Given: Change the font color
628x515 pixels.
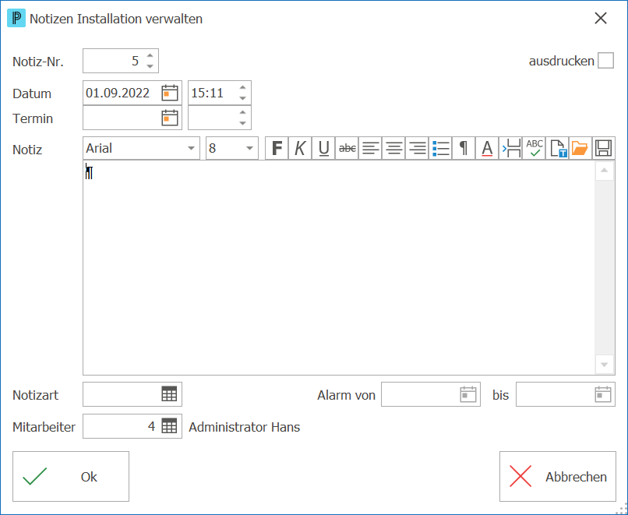Looking at the screenshot, I should tap(487, 148).
